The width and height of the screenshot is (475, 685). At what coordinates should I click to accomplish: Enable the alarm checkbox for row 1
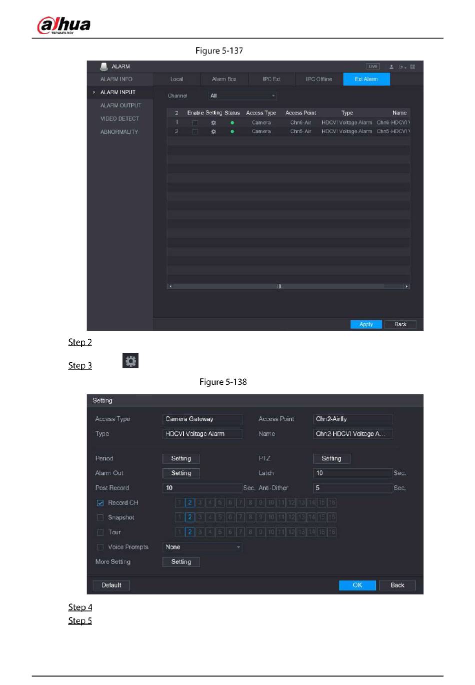195,123
